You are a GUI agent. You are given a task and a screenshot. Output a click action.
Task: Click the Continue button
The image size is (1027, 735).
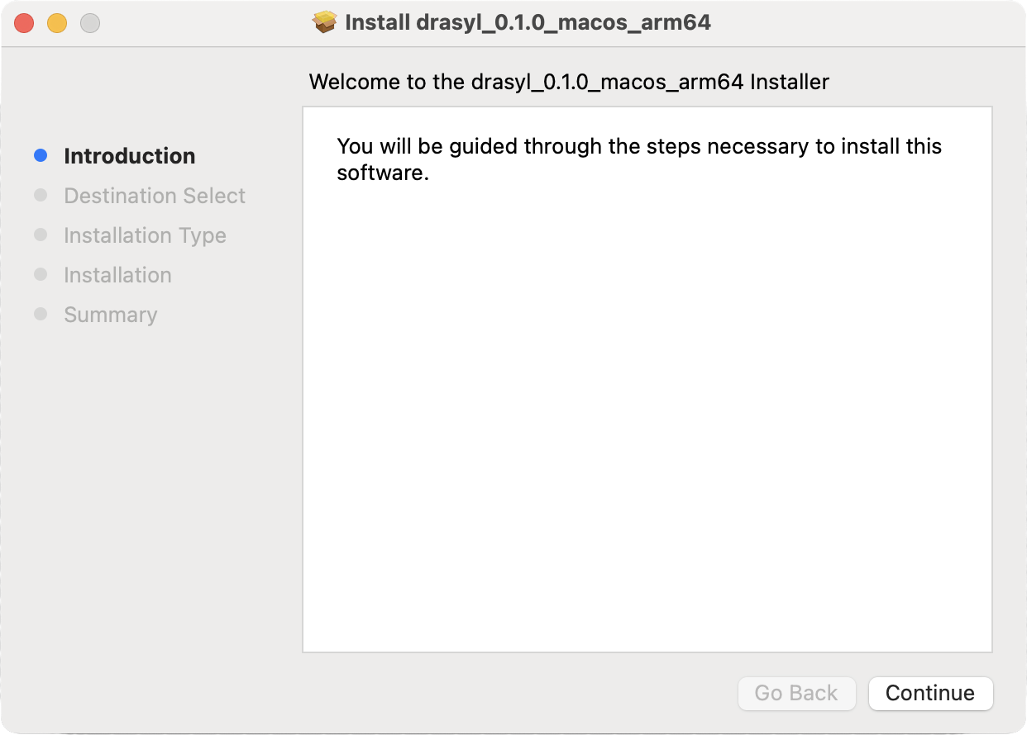930,693
